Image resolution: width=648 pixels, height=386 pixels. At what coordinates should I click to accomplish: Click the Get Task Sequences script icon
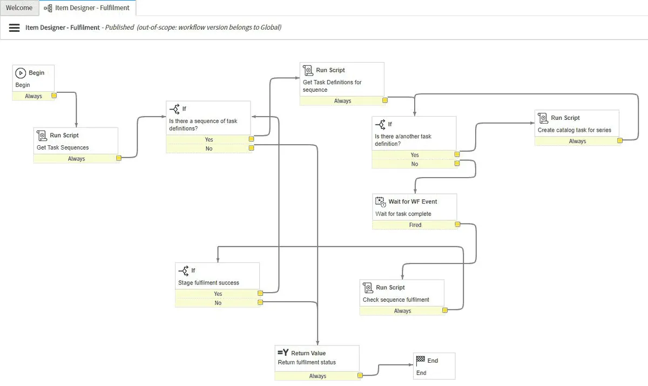42,136
